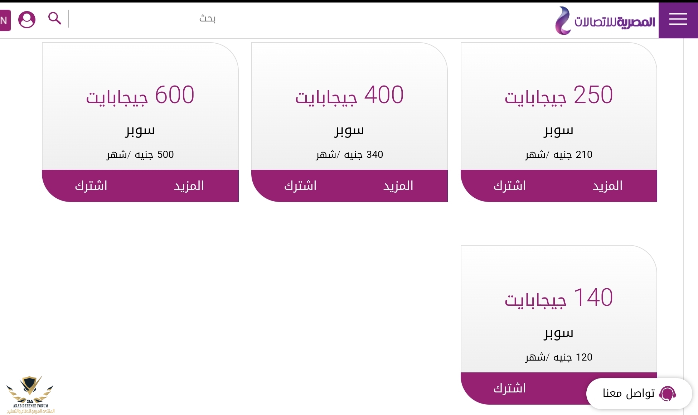Open the hamburger menu

tap(678, 19)
